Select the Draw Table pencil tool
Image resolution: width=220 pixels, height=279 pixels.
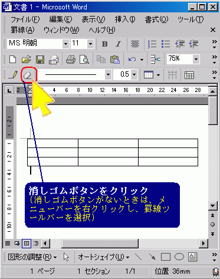[13, 75]
